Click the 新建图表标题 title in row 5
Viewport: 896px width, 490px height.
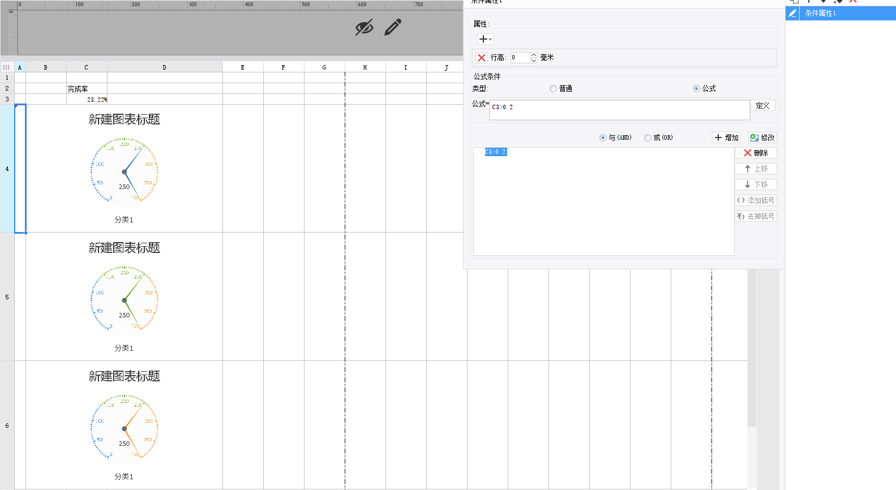click(125, 248)
